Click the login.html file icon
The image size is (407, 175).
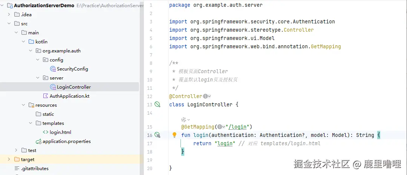pyautogui.click(x=46, y=132)
